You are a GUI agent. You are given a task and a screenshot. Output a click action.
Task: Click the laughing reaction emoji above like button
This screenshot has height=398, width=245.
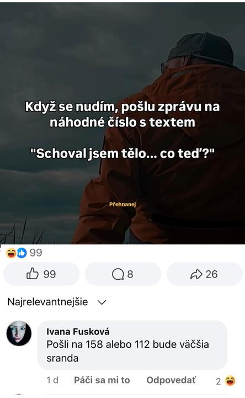click(x=11, y=253)
